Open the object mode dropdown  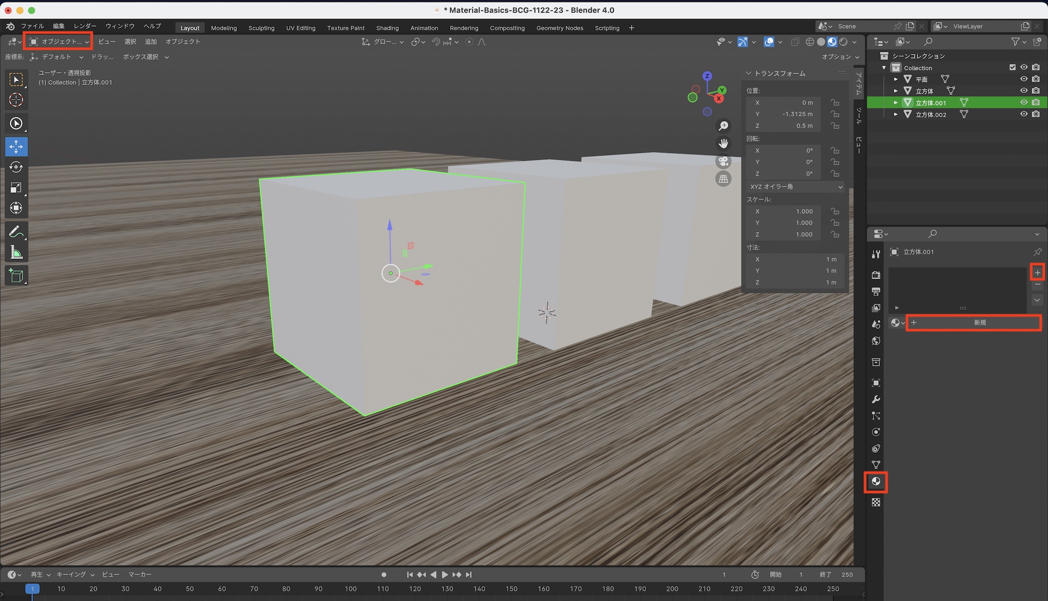click(58, 41)
